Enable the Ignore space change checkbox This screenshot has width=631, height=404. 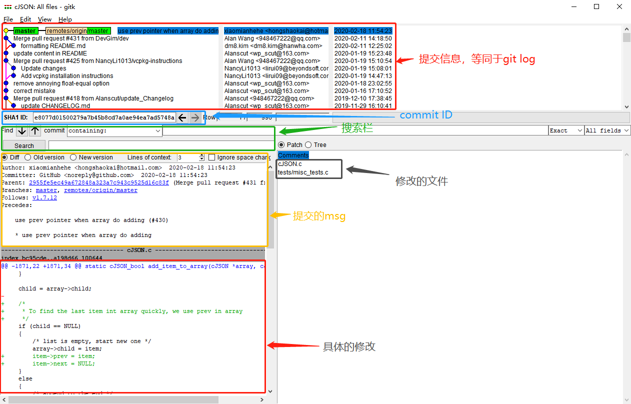[x=212, y=157]
